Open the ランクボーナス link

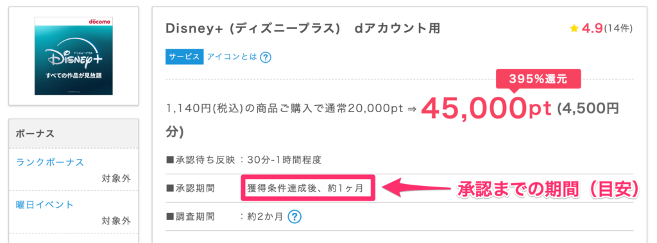tap(50, 162)
